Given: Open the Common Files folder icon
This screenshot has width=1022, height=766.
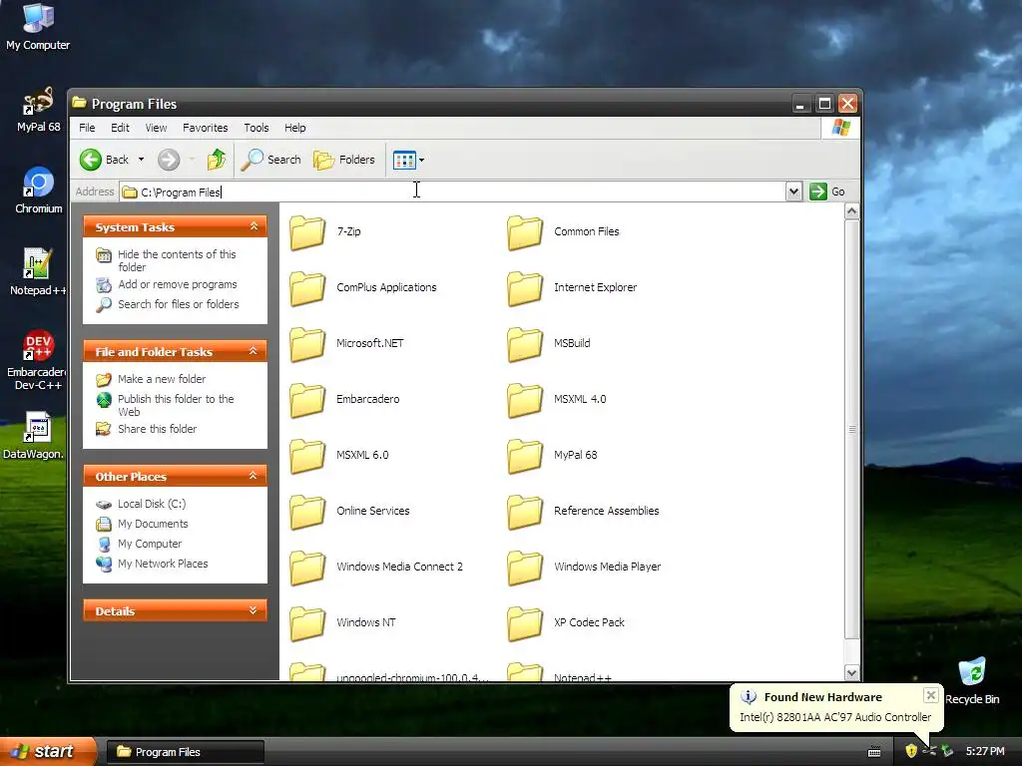Looking at the screenshot, I should [525, 232].
